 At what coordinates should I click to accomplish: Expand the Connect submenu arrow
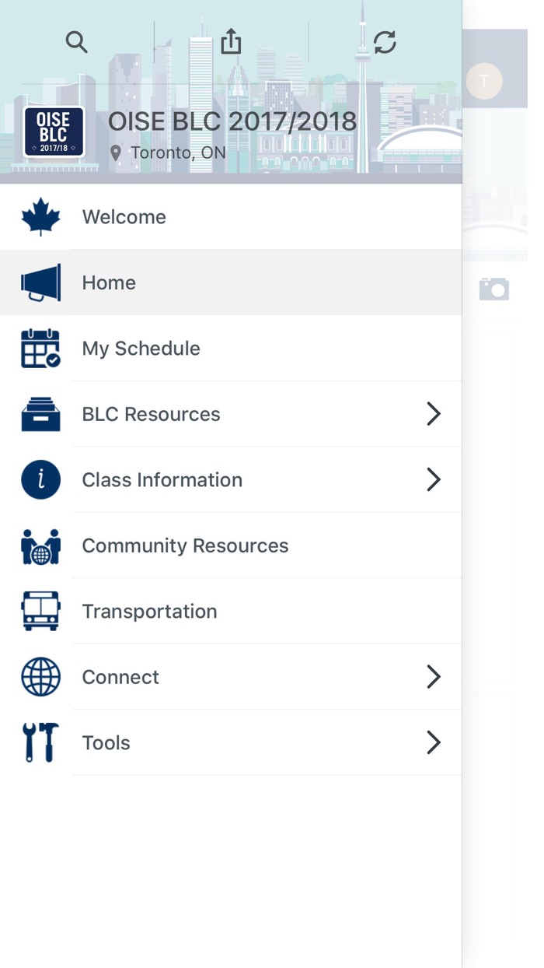pos(434,677)
